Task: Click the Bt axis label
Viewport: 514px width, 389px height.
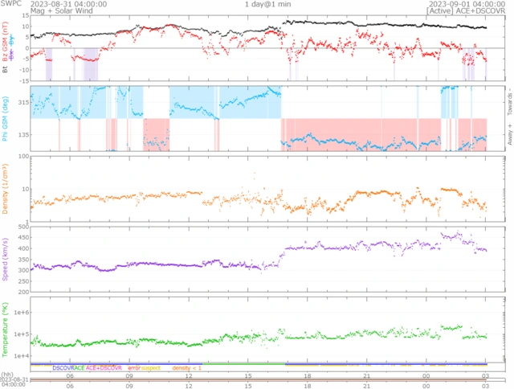Action: (6, 70)
